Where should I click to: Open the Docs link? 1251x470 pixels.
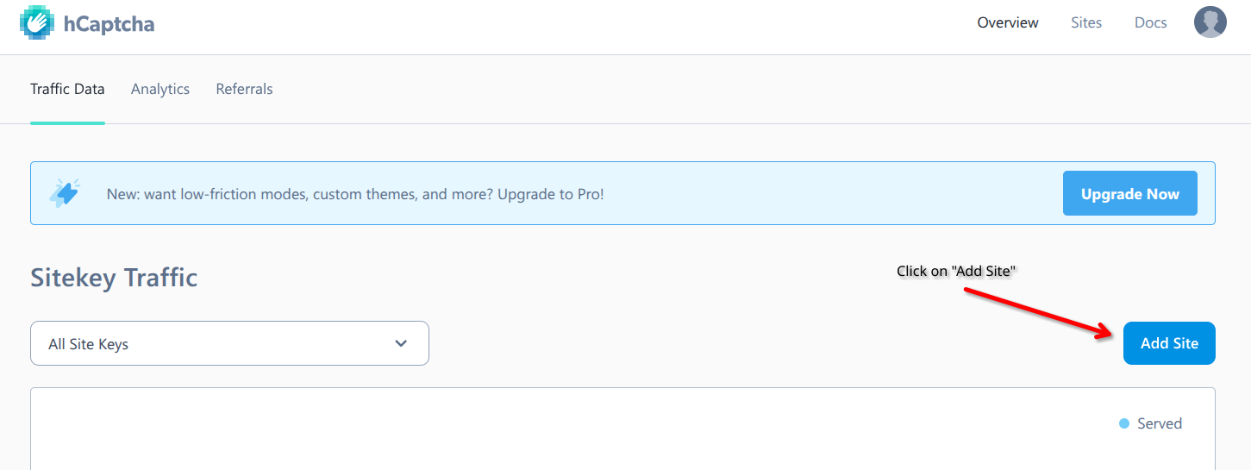[1150, 22]
